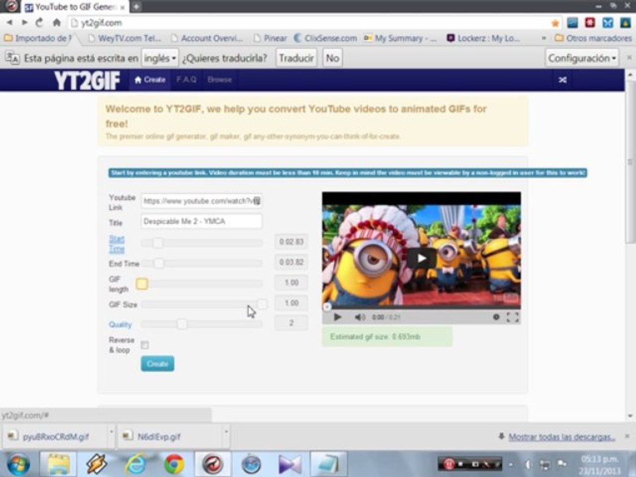This screenshot has height=477, width=636.
Task: Click the End Time value 0:03.82
Action: pyautogui.click(x=291, y=262)
